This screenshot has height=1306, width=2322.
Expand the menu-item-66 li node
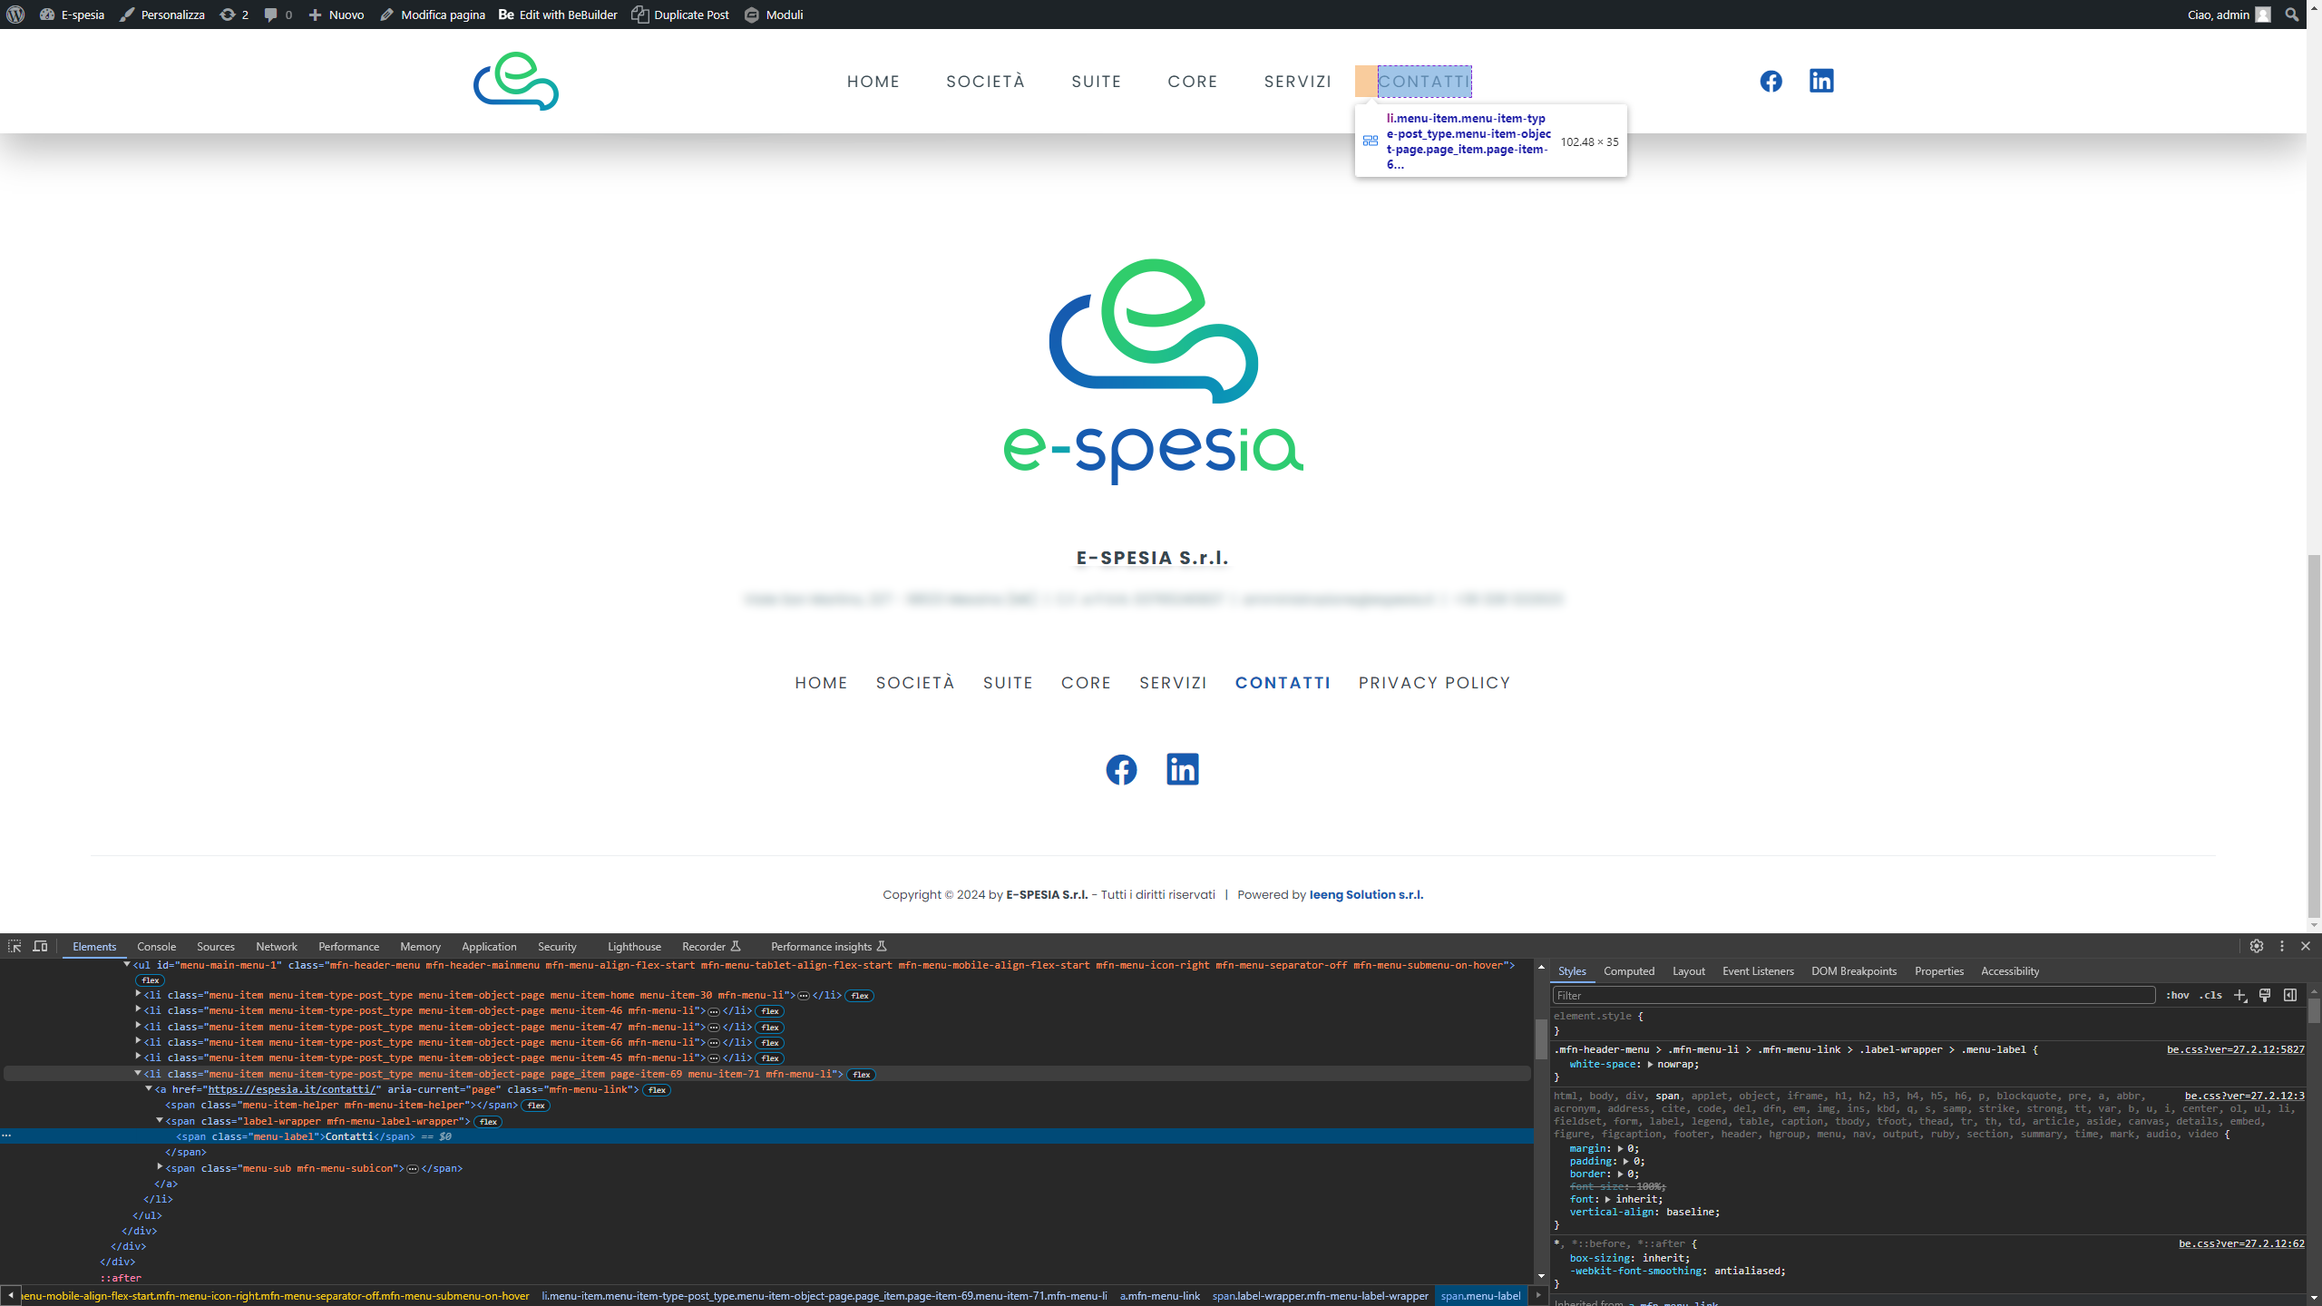pyautogui.click(x=138, y=1041)
